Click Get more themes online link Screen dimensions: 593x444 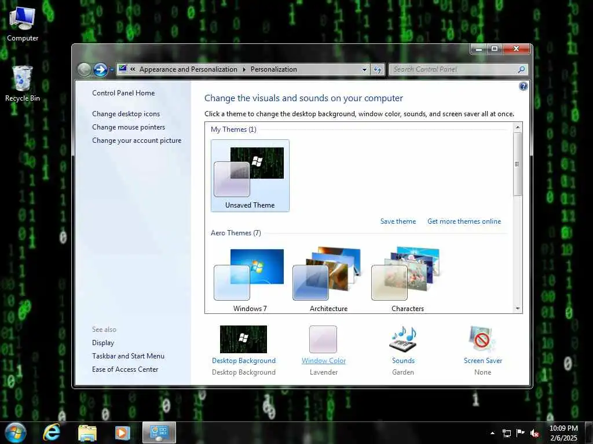click(x=464, y=221)
